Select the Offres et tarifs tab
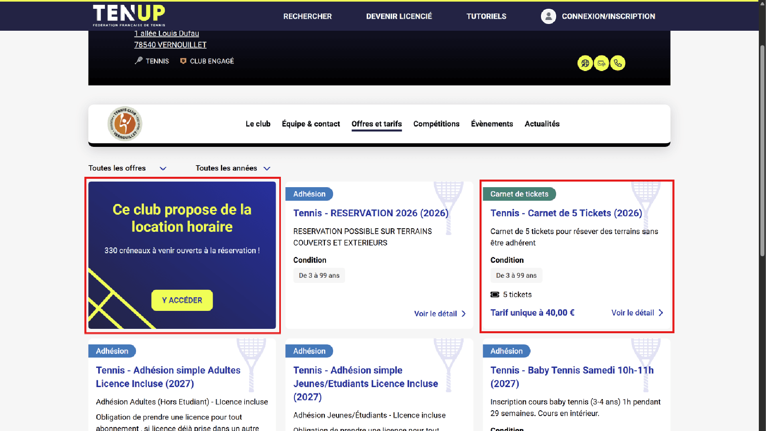This screenshot has width=766, height=431. 377,124
